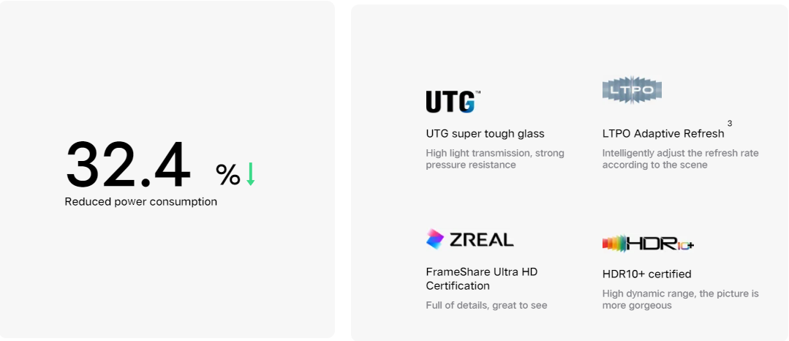Click FrameShare Ultra HD Certification heading

coord(482,279)
